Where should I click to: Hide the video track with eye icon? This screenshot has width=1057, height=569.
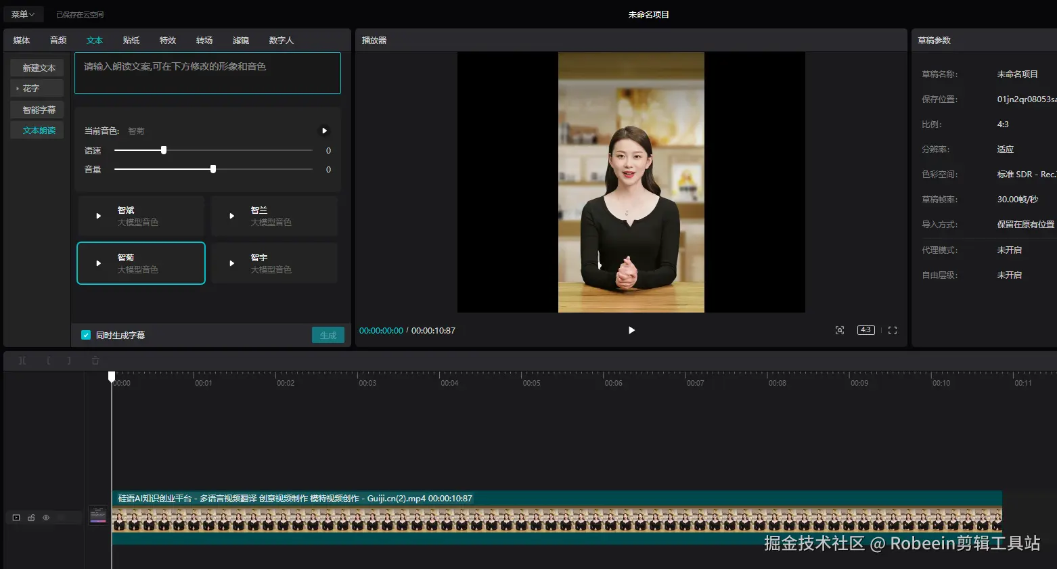click(46, 518)
